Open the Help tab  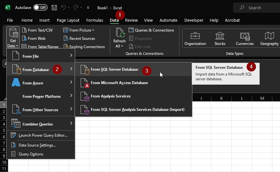pyautogui.click(x=214, y=20)
